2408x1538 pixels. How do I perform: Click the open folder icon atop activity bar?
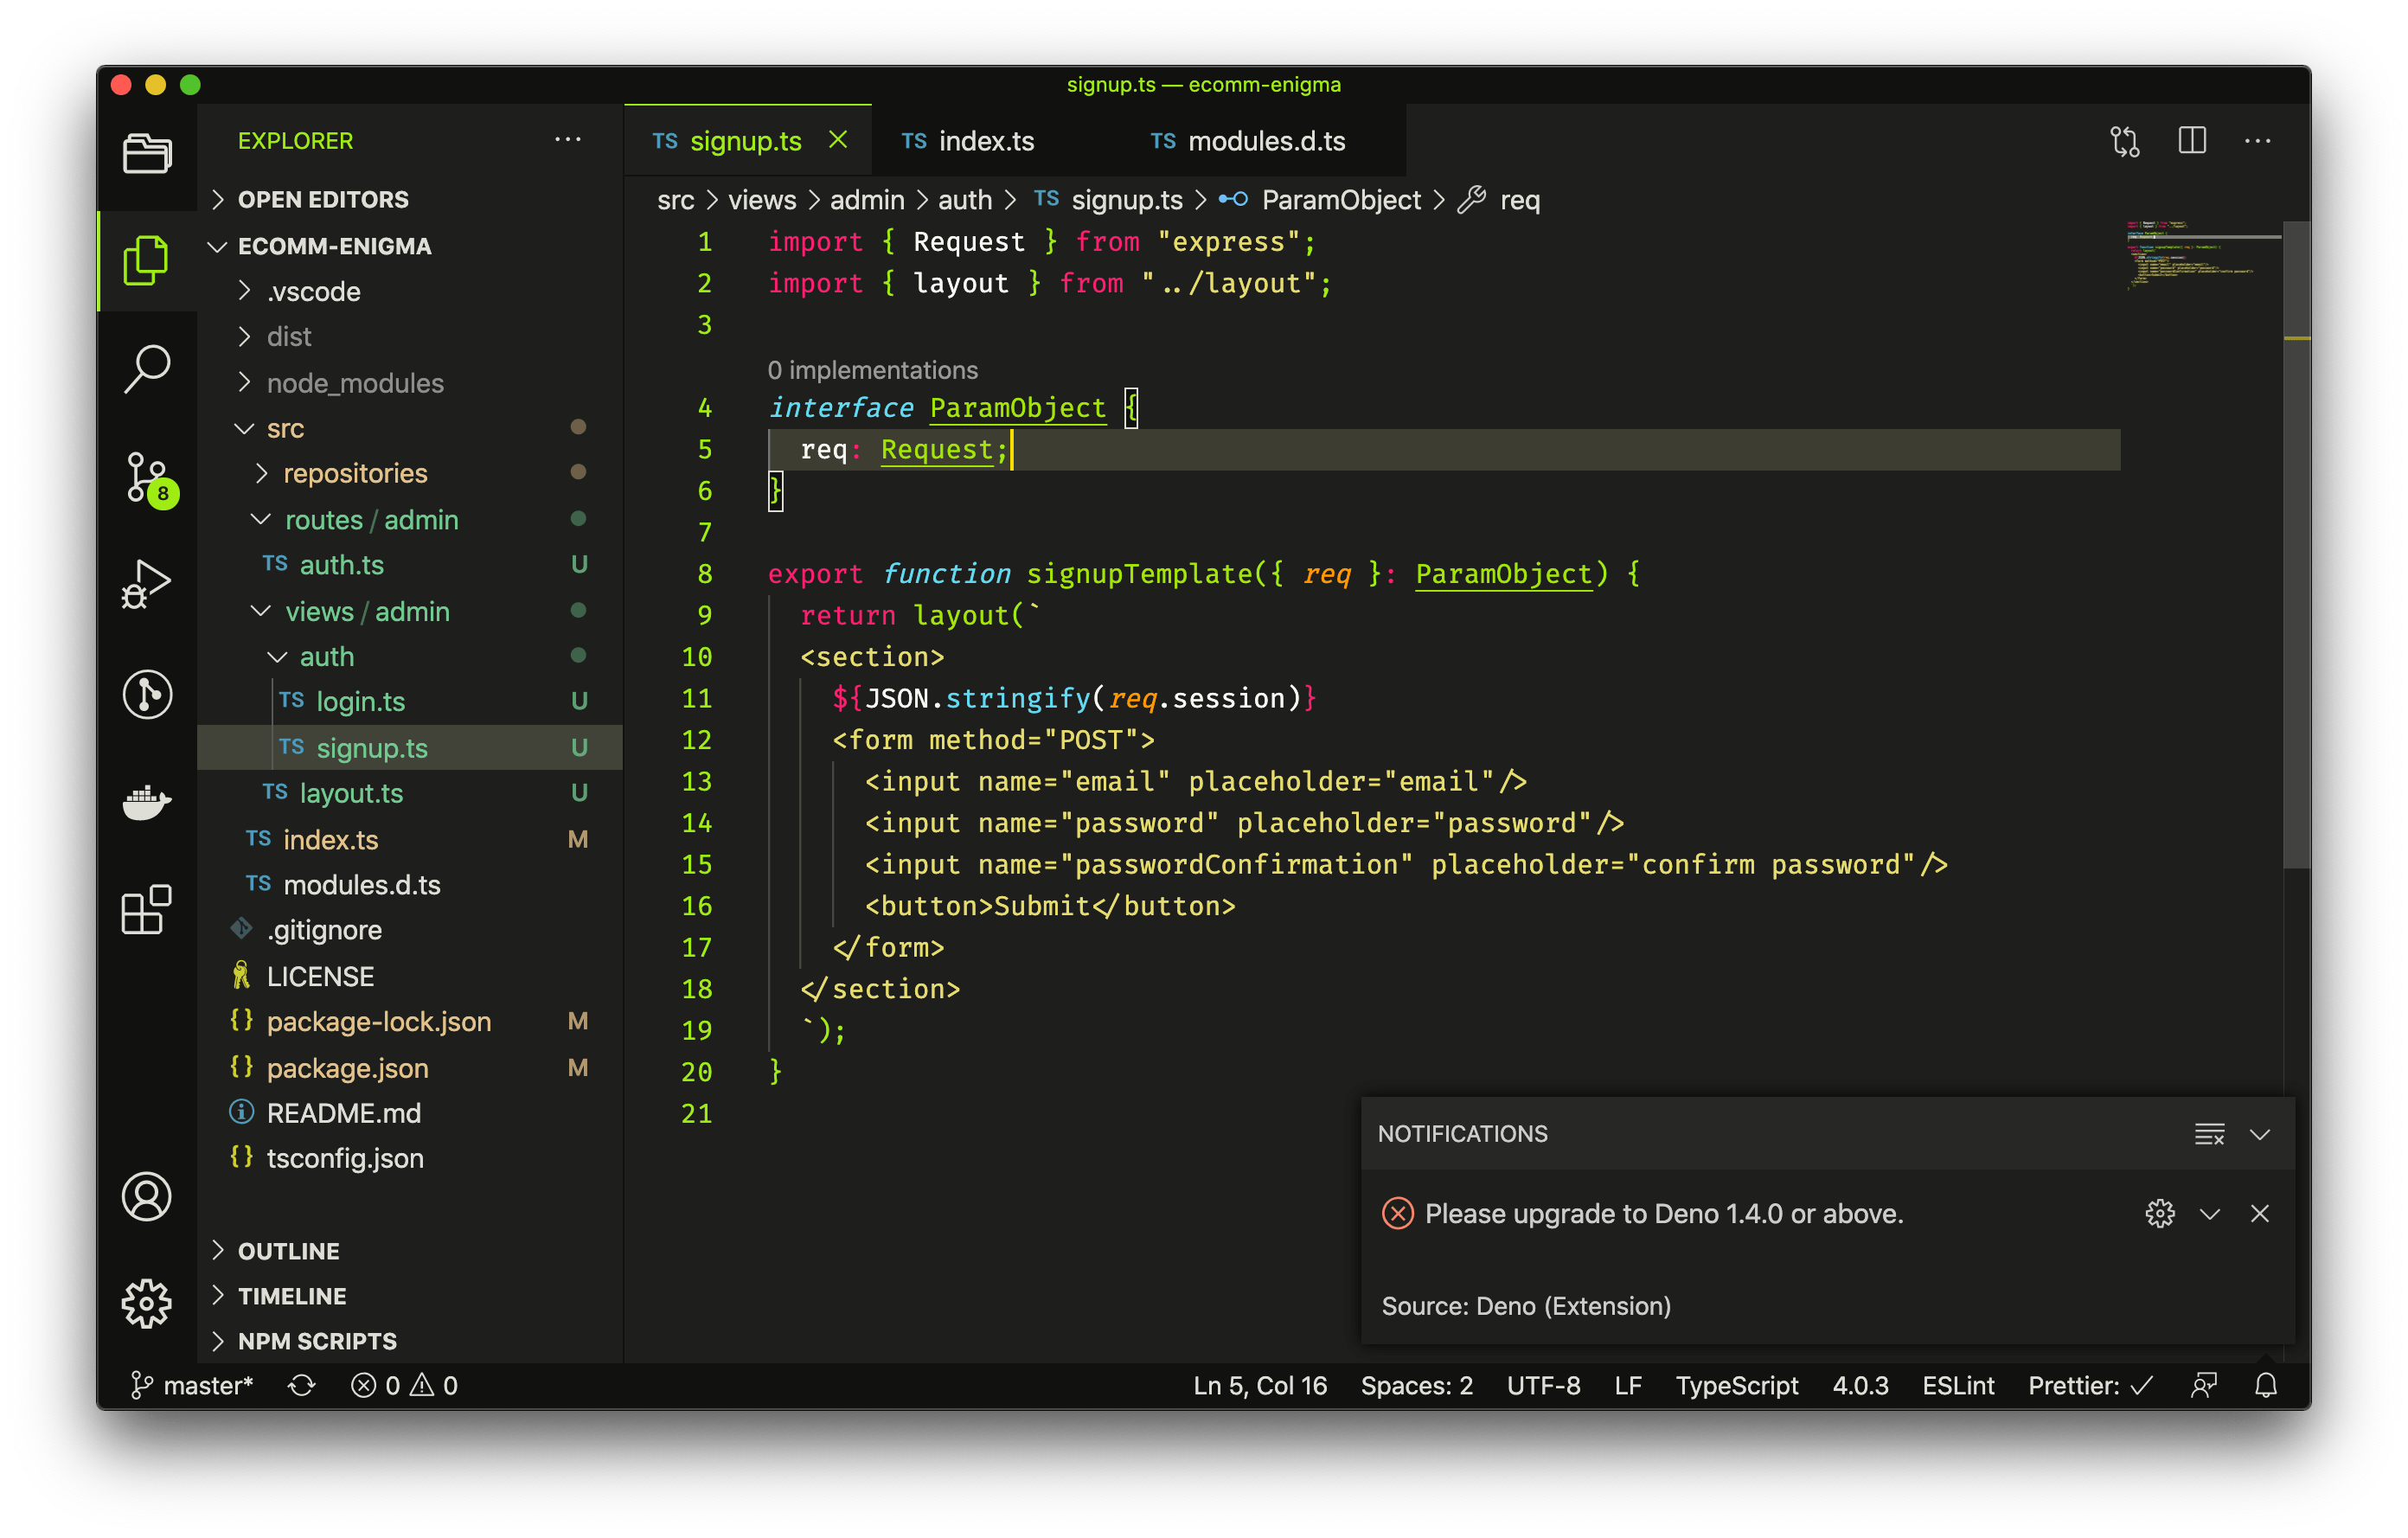pyautogui.click(x=147, y=154)
